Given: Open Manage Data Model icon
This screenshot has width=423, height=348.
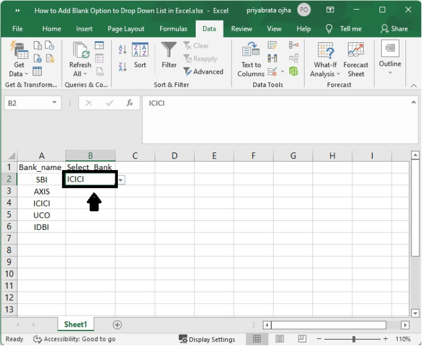Looking at the screenshot, I should pos(294,71).
